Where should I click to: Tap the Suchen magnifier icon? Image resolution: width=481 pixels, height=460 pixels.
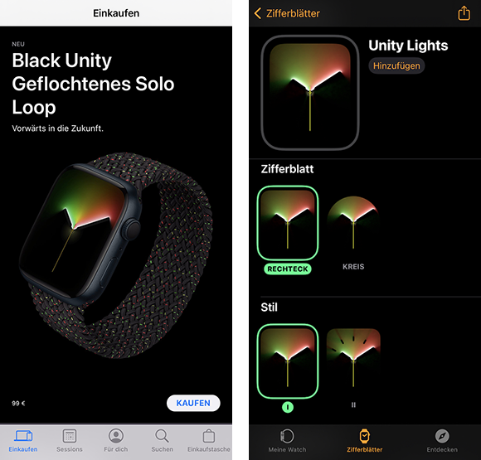click(162, 436)
